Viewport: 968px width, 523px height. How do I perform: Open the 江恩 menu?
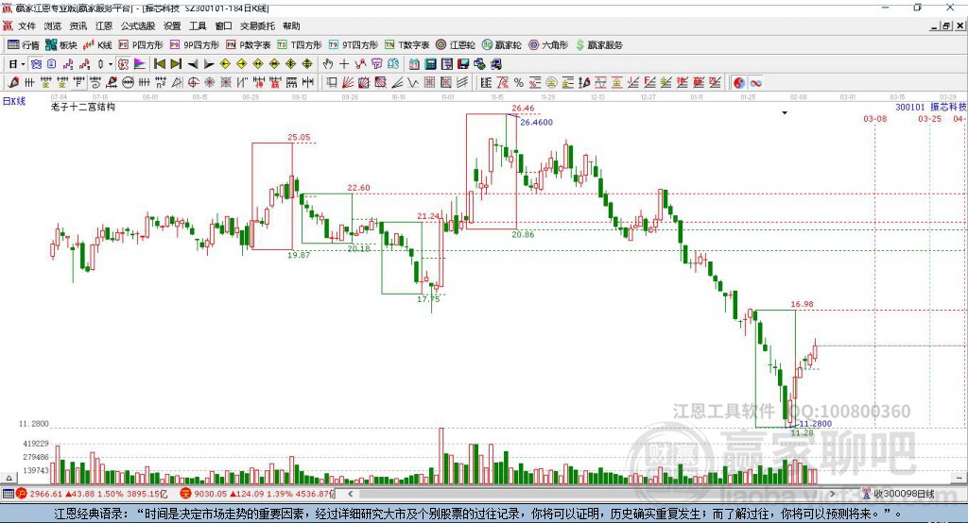pyautogui.click(x=104, y=25)
